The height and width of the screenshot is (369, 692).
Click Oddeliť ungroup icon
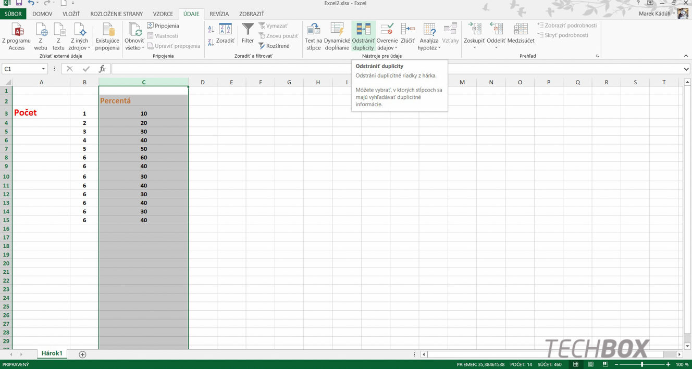coord(496,30)
